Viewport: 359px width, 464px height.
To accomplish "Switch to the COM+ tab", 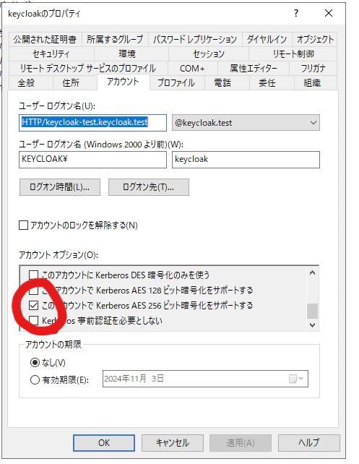I will (x=193, y=69).
